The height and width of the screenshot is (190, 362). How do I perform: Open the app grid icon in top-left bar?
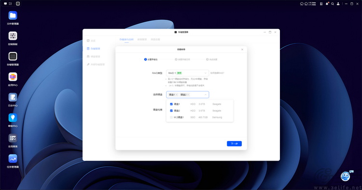(11, 4)
